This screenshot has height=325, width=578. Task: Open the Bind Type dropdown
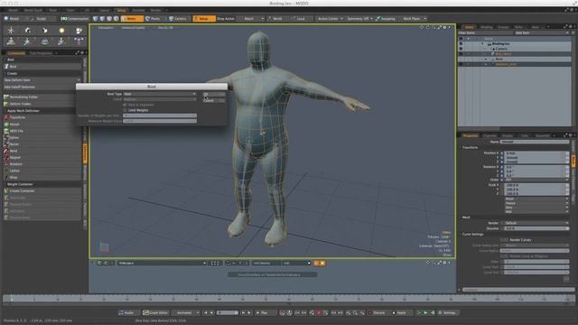160,94
